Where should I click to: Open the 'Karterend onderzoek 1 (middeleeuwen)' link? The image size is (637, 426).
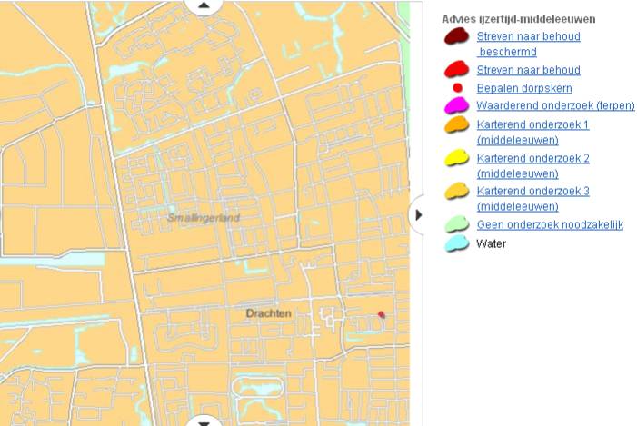[532, 132]
